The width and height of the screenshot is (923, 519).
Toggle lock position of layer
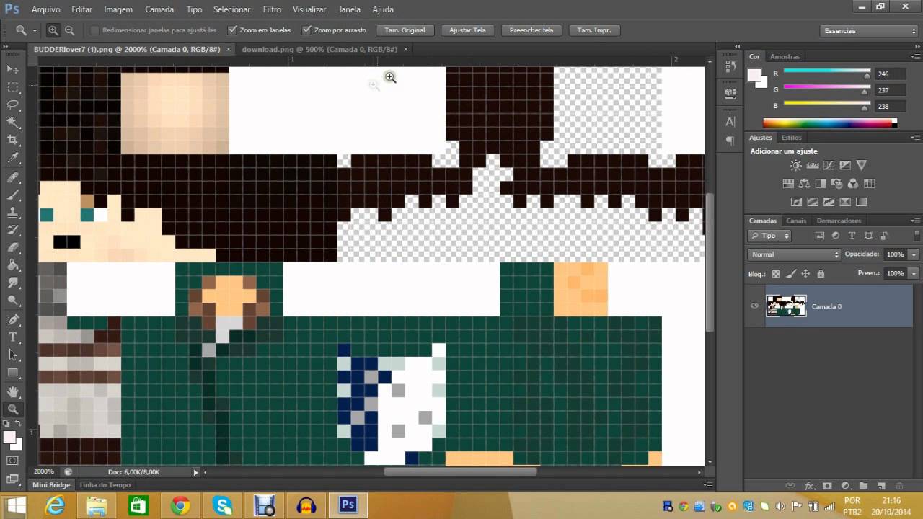pos(805,274)
